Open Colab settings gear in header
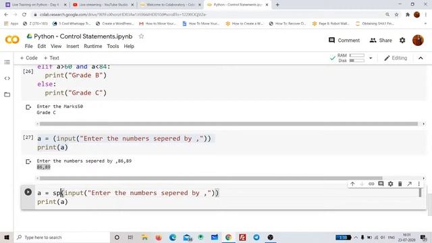 click(402, 40)
